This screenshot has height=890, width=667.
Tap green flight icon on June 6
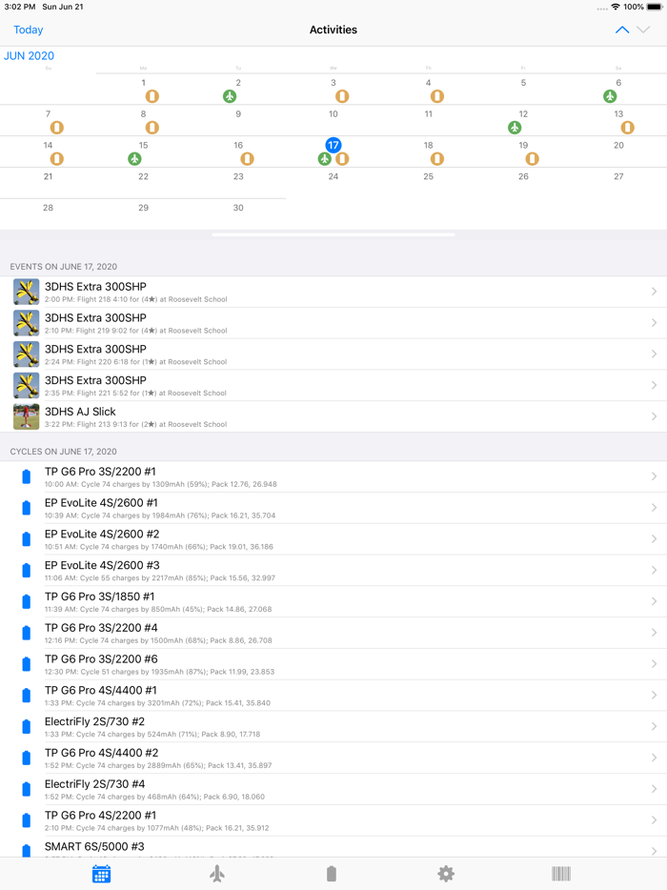(610, 96)
